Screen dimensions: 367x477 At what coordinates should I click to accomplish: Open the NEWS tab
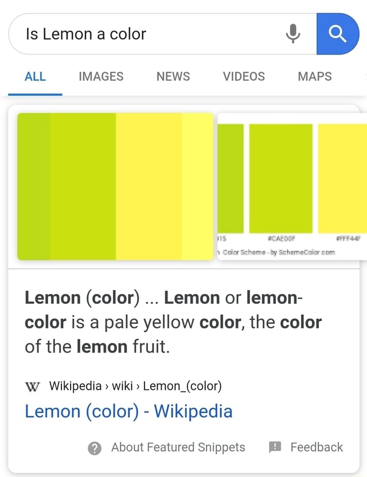coord(173,76)
